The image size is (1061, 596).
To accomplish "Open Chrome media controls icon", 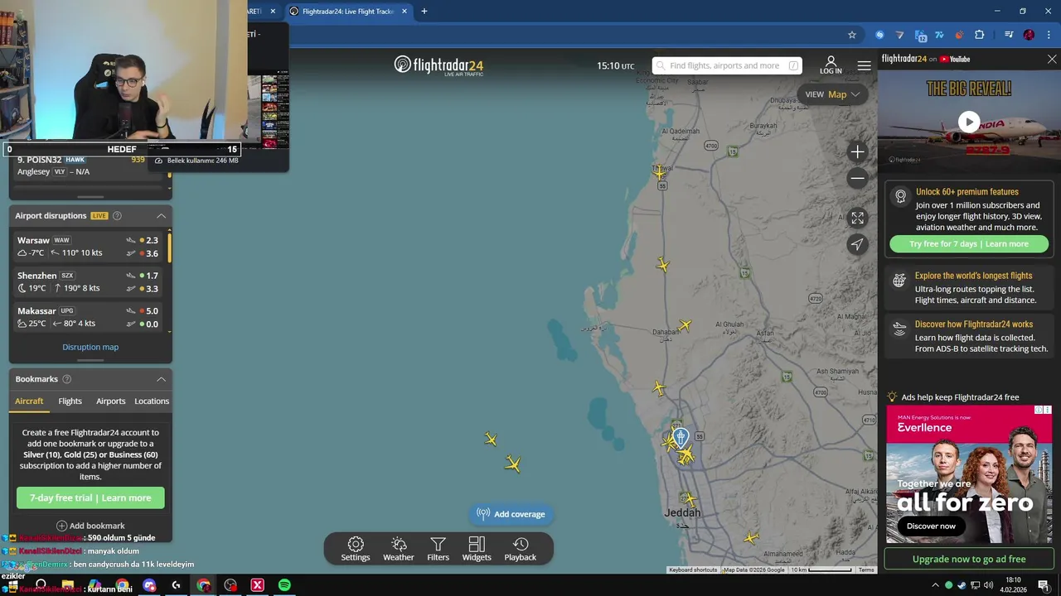I will point(1009,35).
